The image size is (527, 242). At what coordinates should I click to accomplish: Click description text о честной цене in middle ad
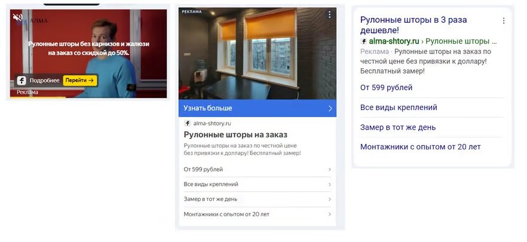point(242,149)
